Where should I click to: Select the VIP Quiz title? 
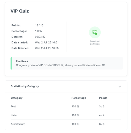[x=20, y=11]
